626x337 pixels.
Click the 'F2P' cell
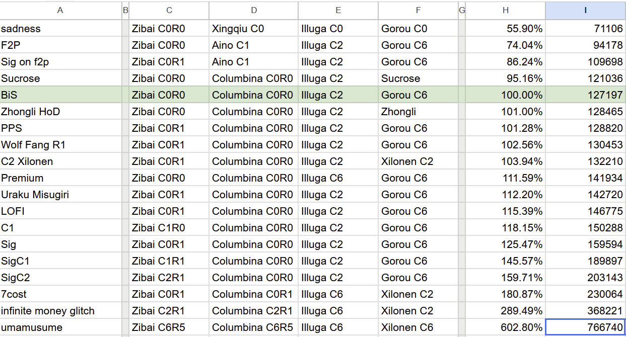tap(60, 45)
